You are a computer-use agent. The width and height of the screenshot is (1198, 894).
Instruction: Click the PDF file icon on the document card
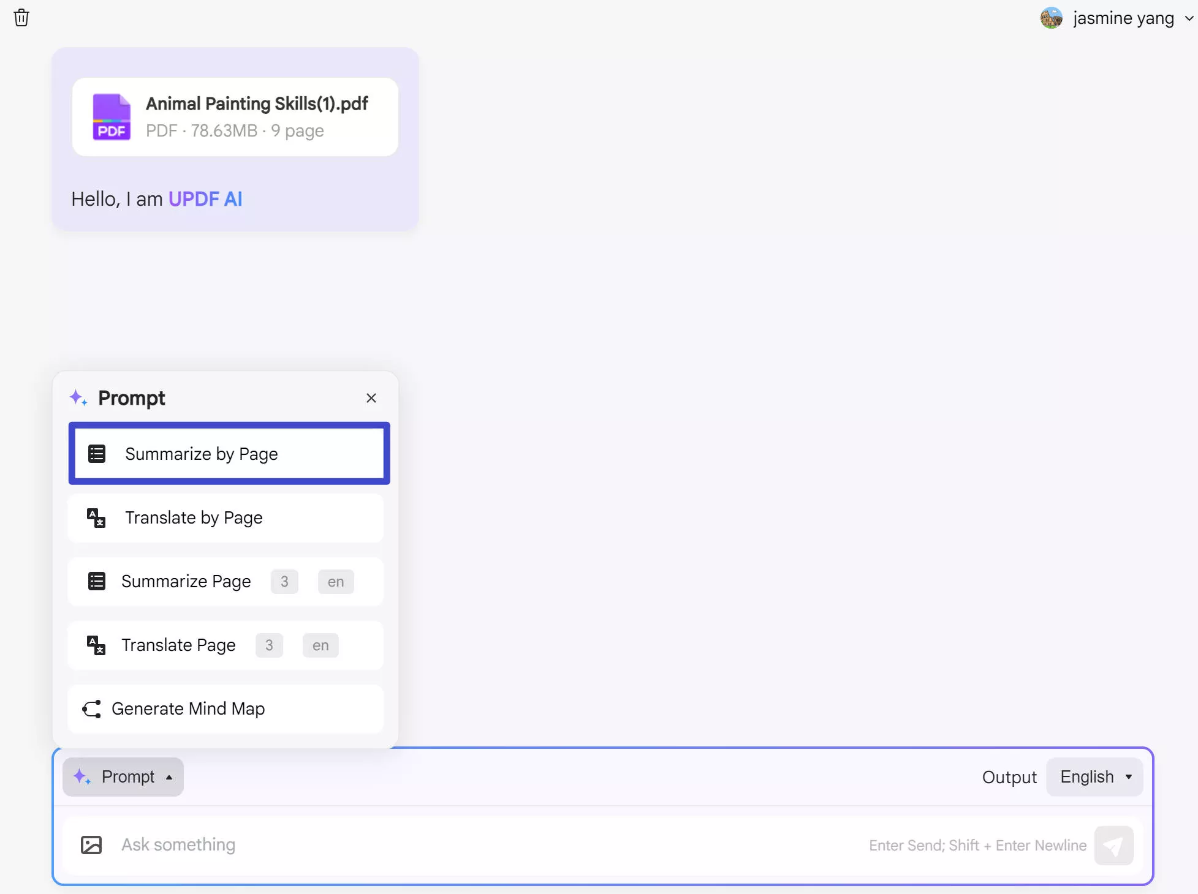click(111, 116)
